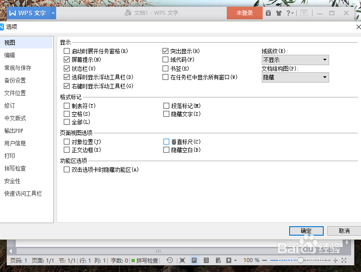Enable 隐藏文字(I) checkbox
The height and width of the screenshot is (272, 361).
(x=166, y=114)
